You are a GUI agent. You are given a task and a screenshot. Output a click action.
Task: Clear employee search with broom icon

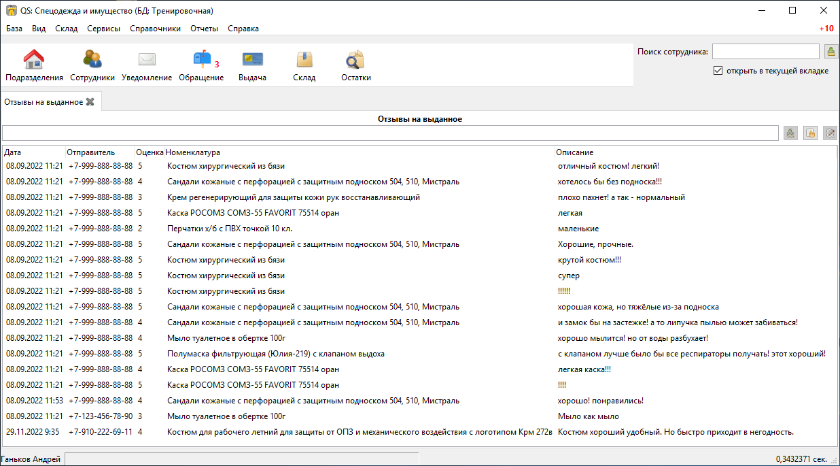(x=831, y=51)
